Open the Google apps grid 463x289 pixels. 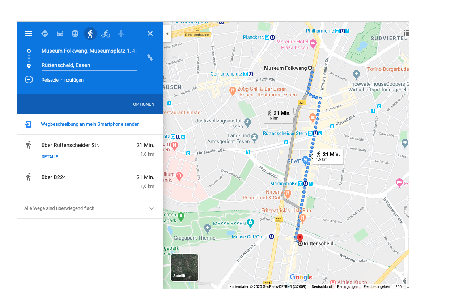(x=406, y=33)
